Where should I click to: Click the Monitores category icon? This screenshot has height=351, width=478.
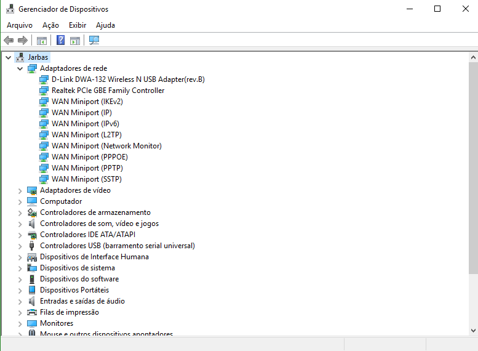click(x=32, y=323)
